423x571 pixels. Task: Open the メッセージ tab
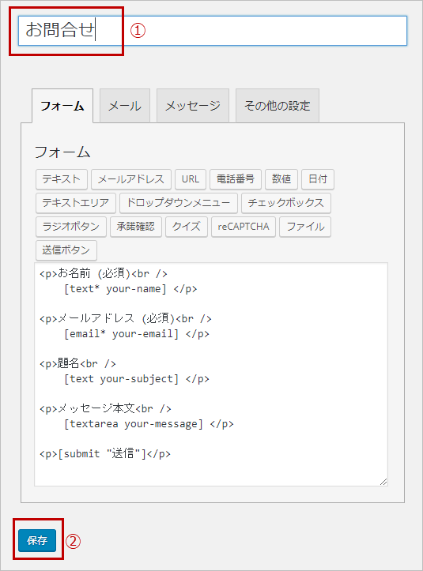coord(193,106)
